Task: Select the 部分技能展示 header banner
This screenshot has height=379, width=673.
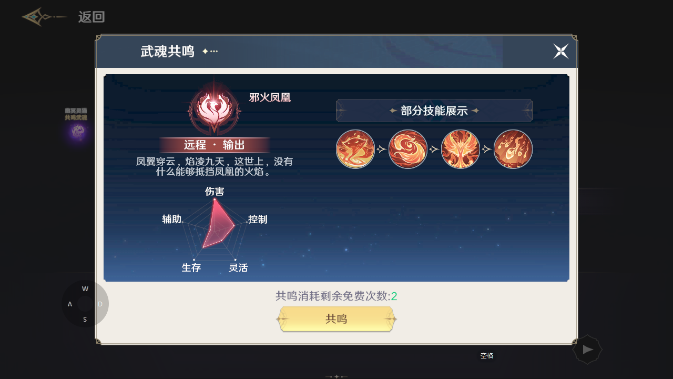Action: pyautogui.click(x=434, y=111)
